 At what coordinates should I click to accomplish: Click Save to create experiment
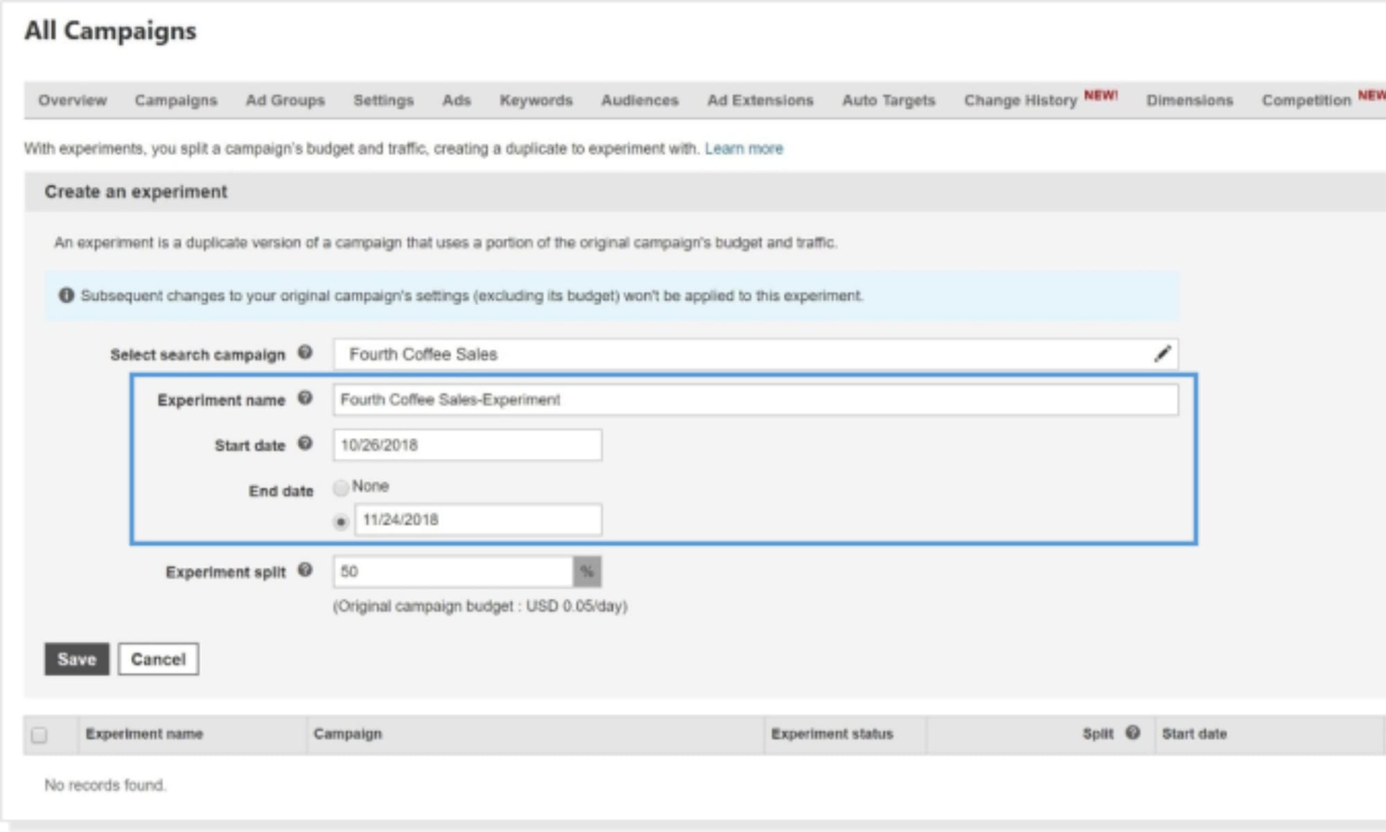point(76,658)
